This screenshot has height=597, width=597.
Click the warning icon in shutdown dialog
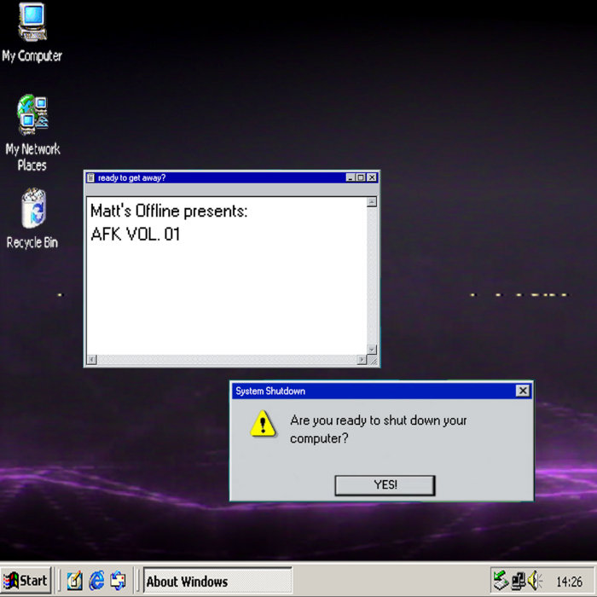tap(263, 423)
